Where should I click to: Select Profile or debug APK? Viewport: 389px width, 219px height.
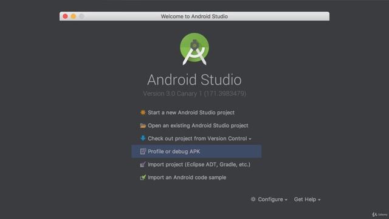click(x=196, y=151)
